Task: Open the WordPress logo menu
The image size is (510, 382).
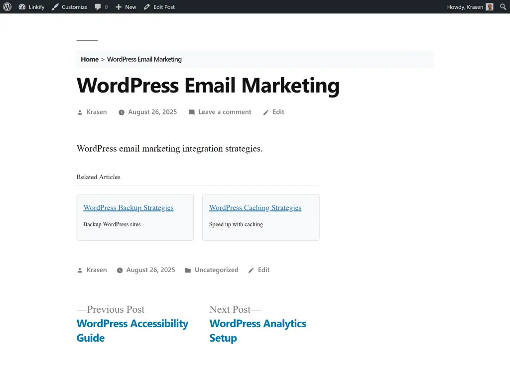Action: click(7, 7)
